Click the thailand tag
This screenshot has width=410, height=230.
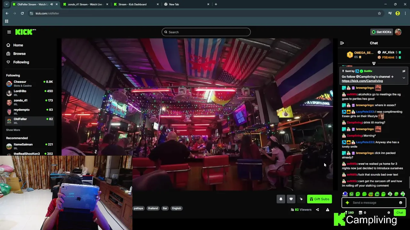[x=153, y=208]
